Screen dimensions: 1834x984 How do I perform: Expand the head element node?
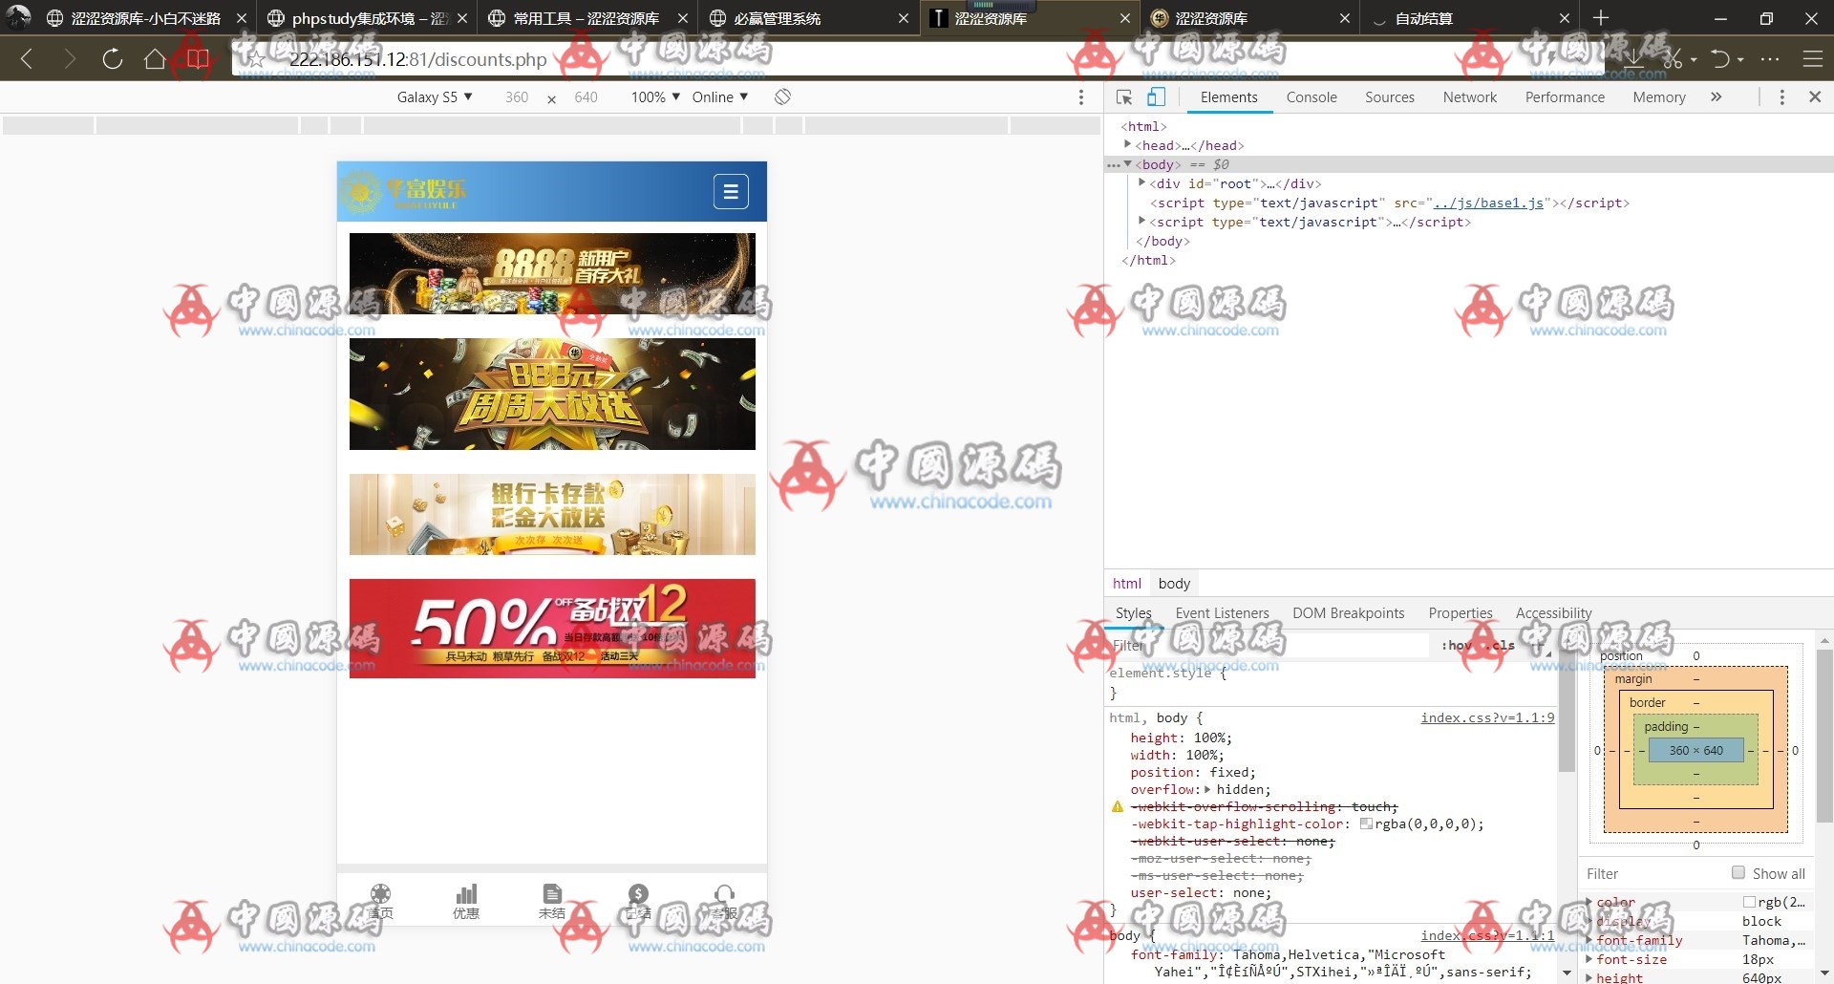[1127, 144]
